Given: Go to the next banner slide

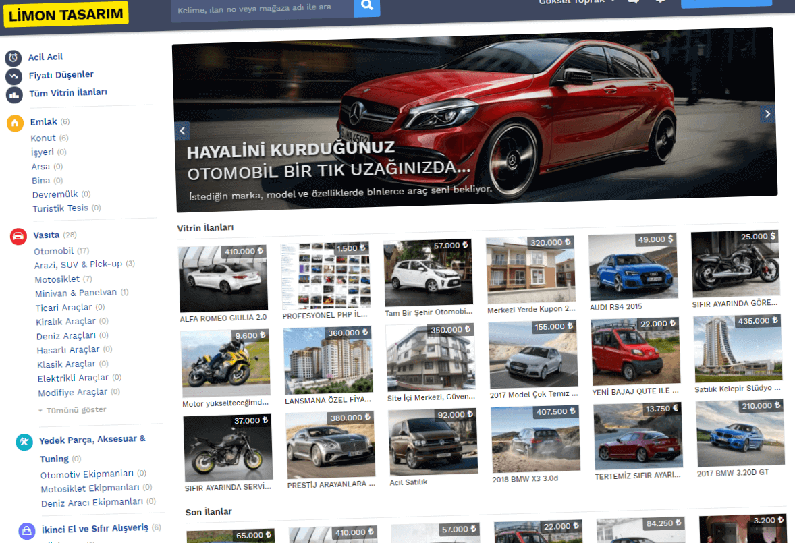Looking at the screenshot, I should (767, 114).
